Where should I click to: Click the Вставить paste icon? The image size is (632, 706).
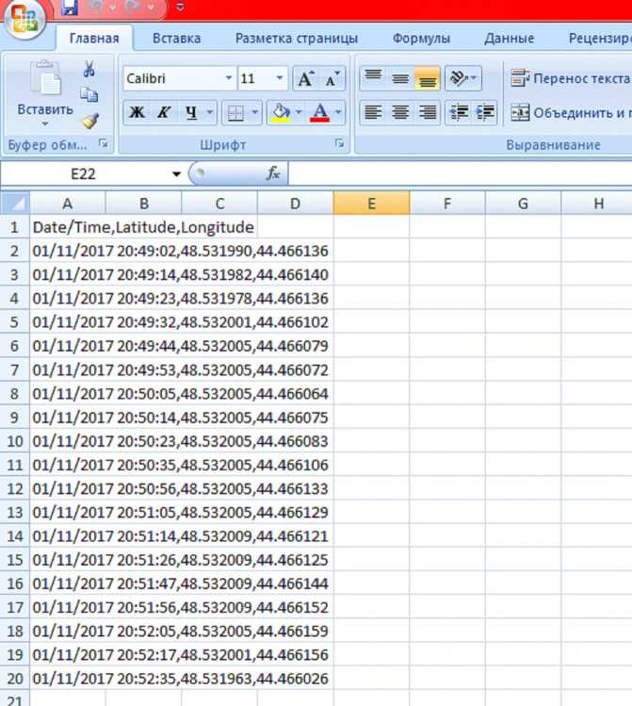[x=45, y=78]
